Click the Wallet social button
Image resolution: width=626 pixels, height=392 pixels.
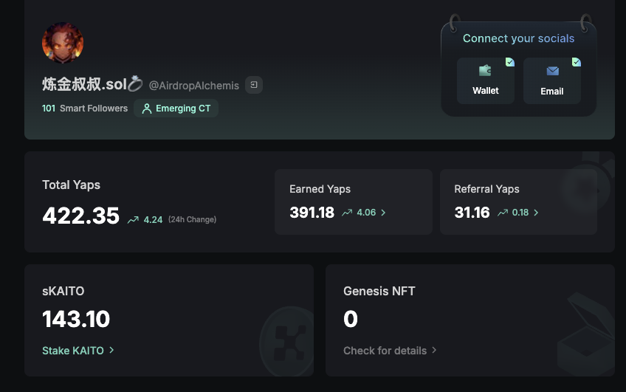coord(486,81)
